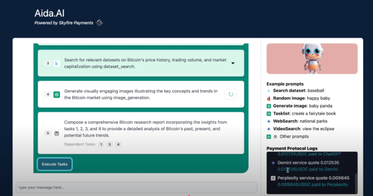Viewport: 373px width, 196px height.
Task: Click the blue sparkle icon beside WebSearch
Action: click(x=269, y=121)
